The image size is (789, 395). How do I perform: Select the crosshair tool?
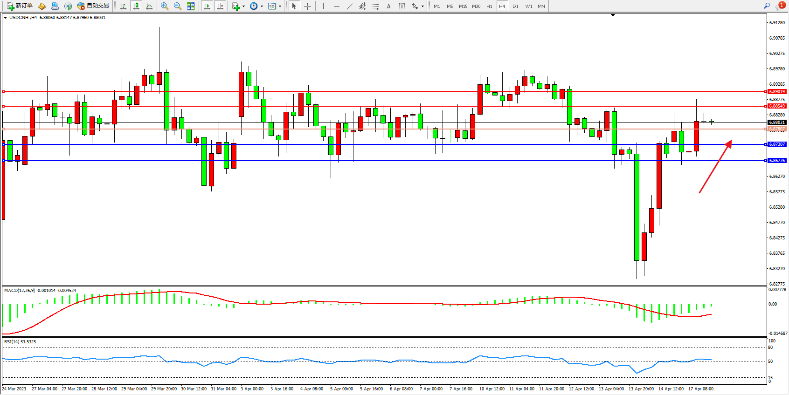pos(308,6)
